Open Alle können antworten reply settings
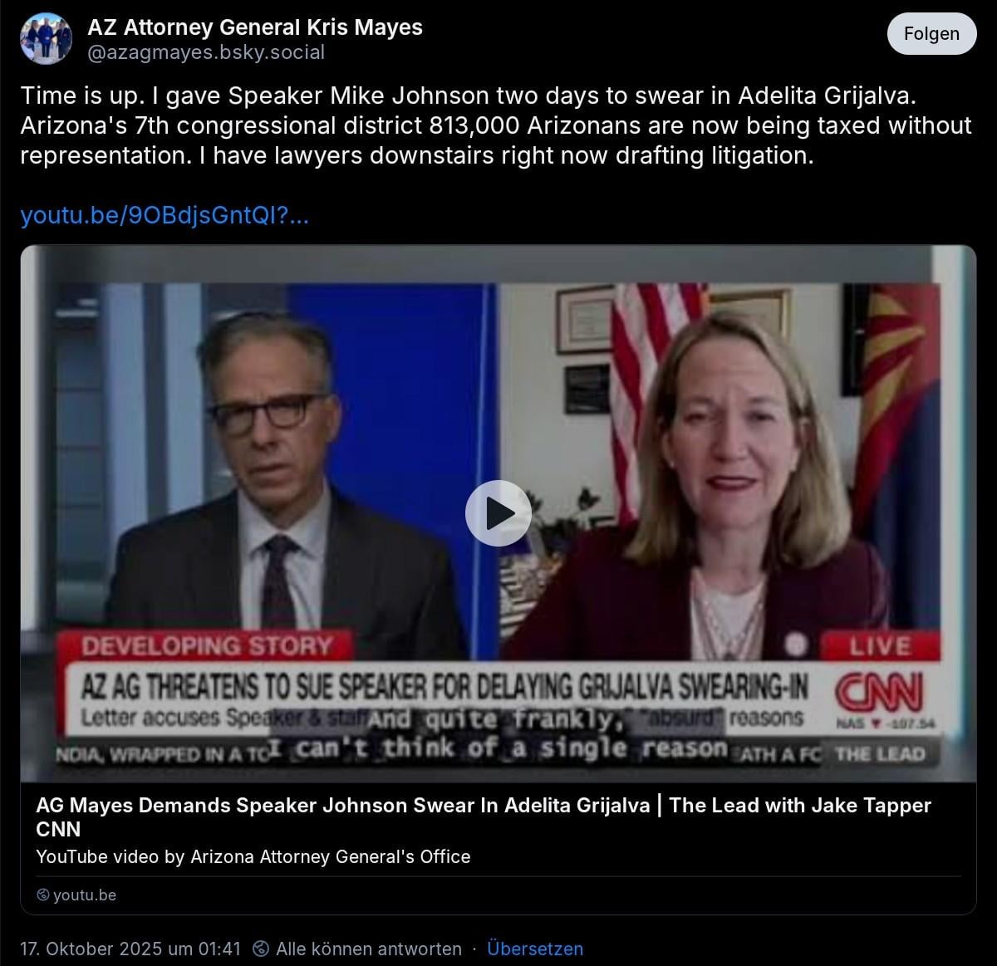The height and width of the screenshot is (966, 997). pyautogui.click(x=369, y=949)
